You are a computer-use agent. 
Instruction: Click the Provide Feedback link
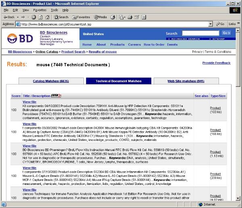[x=216, y=63]
